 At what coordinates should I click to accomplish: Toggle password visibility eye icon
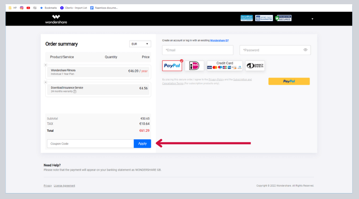click(305, 50)
